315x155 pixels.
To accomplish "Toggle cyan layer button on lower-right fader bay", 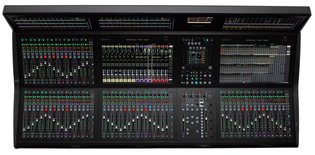I will click(x=289, y=116).
